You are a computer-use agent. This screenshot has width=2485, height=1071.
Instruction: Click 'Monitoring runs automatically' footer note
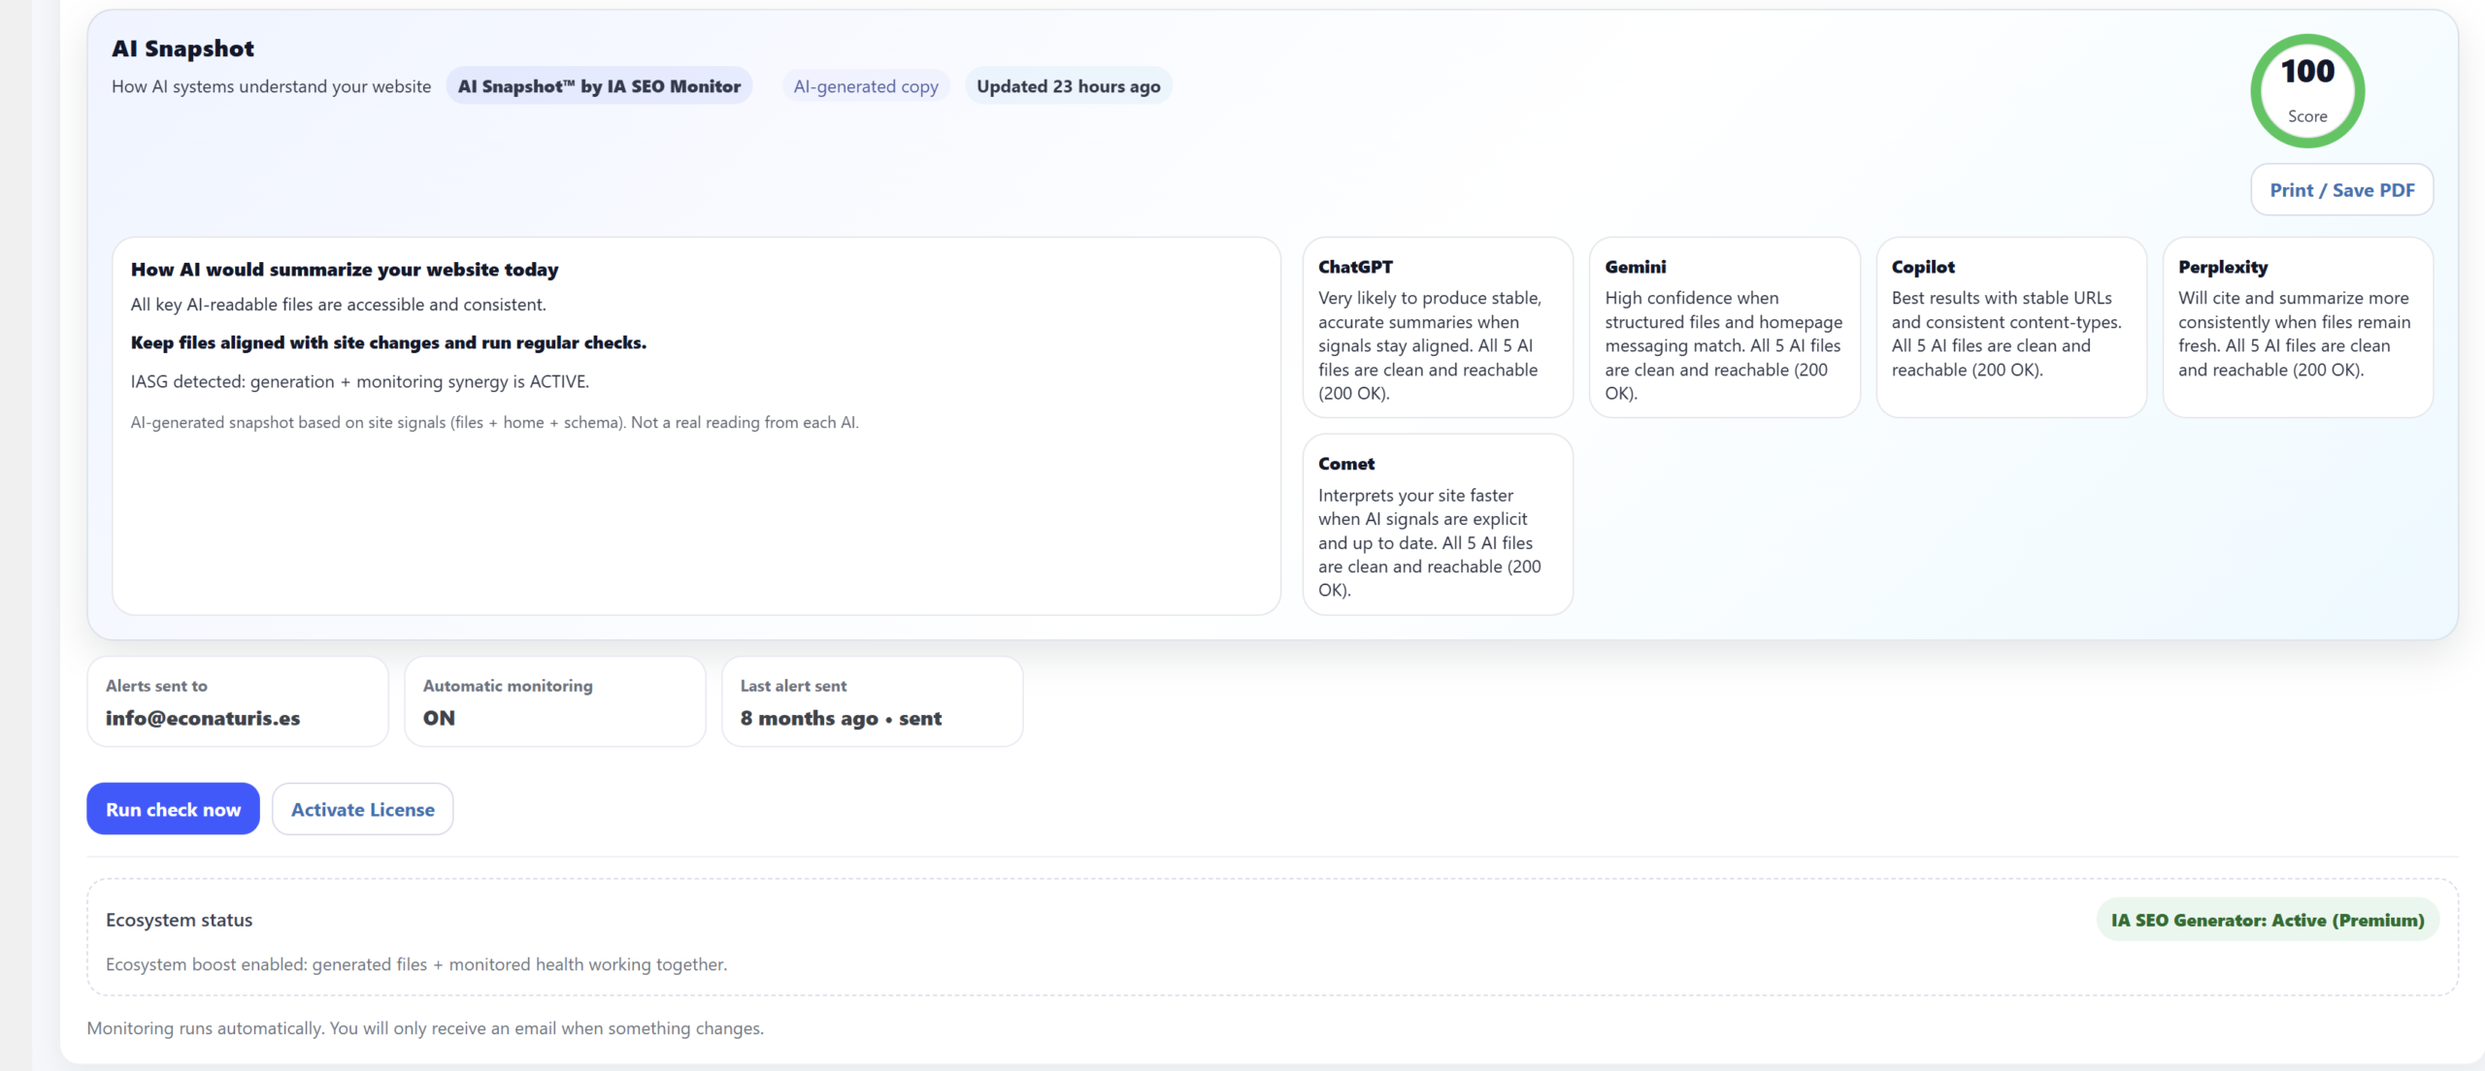[425, 1028]
